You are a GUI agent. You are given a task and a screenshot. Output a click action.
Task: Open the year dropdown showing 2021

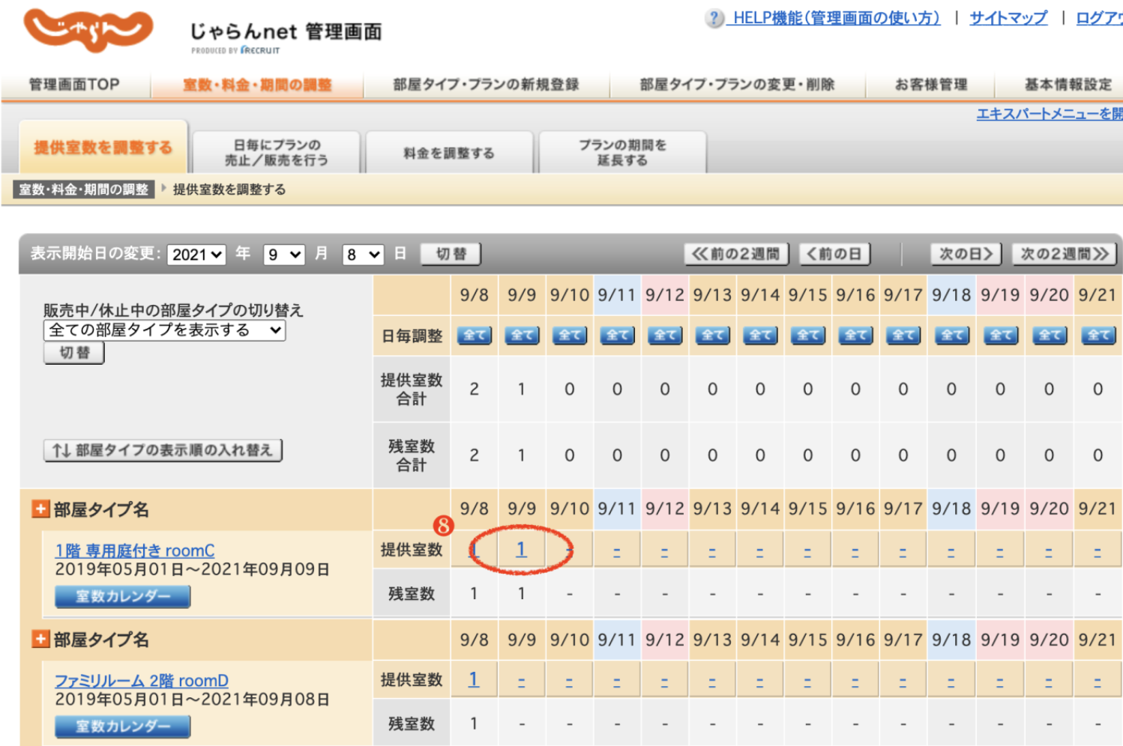[196, 255]
